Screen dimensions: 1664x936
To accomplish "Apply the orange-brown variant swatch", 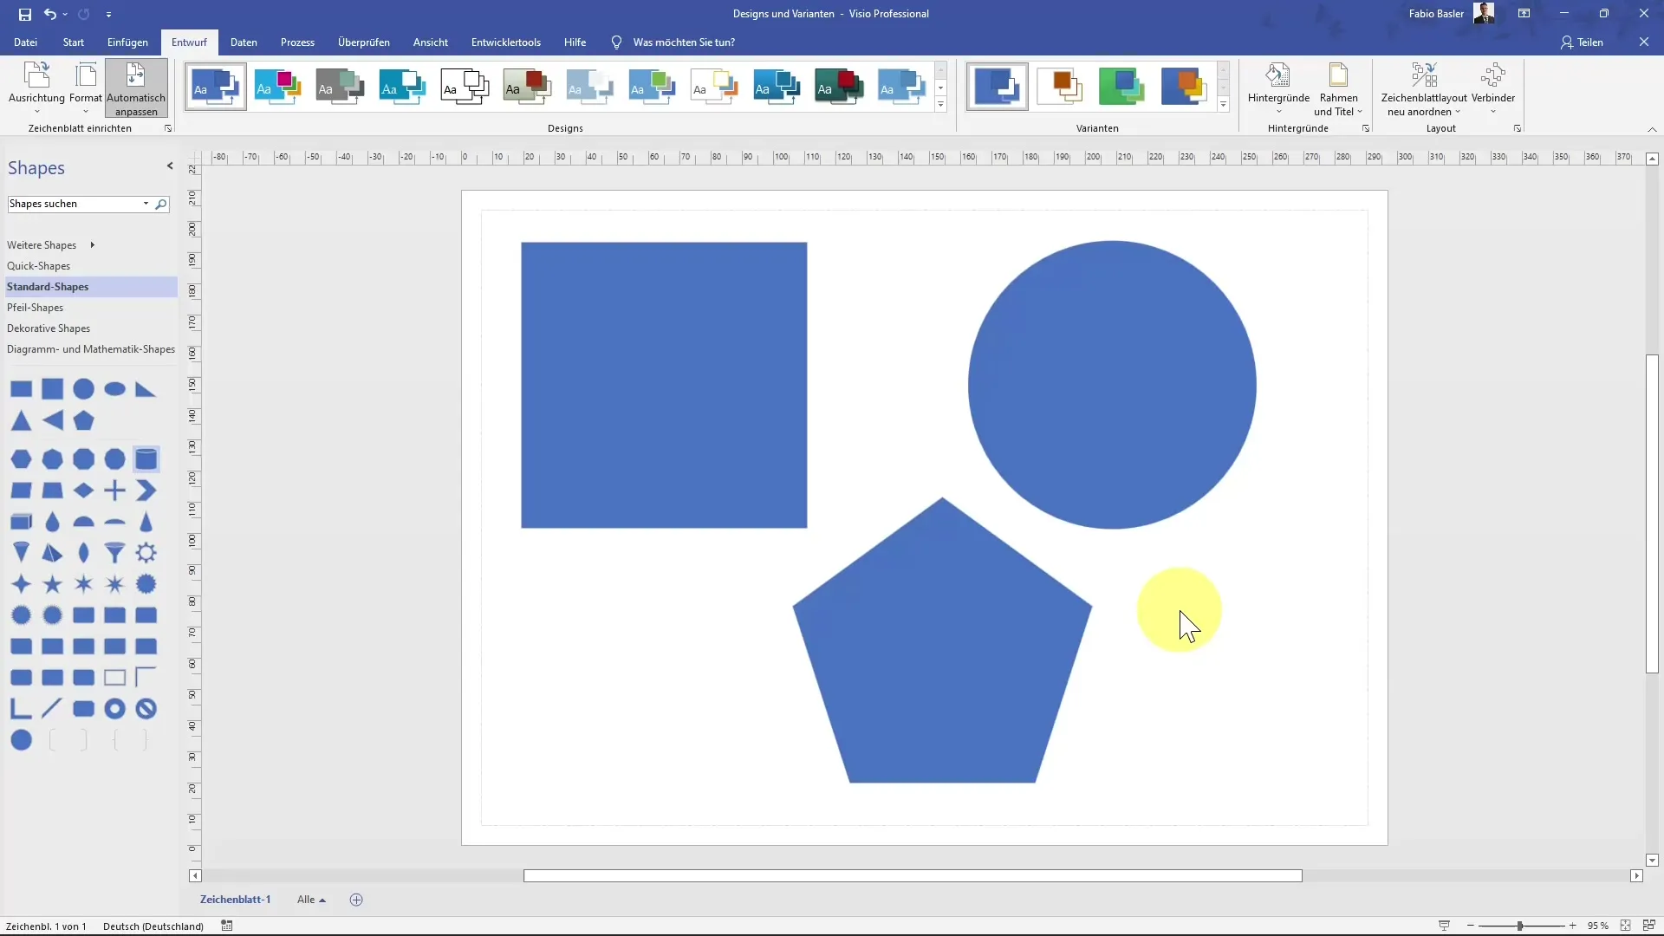I will point(1060,87).
